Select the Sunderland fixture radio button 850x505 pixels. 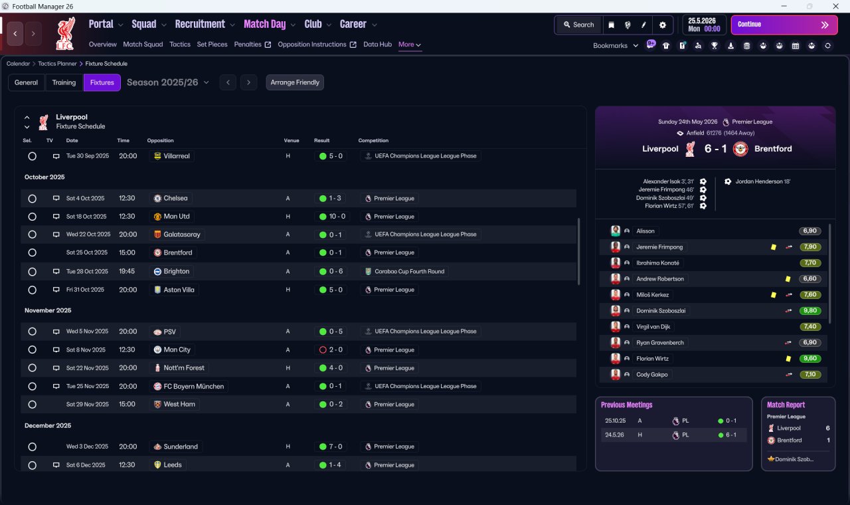pos(32,447)
